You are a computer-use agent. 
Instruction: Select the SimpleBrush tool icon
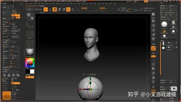(164, 31)
